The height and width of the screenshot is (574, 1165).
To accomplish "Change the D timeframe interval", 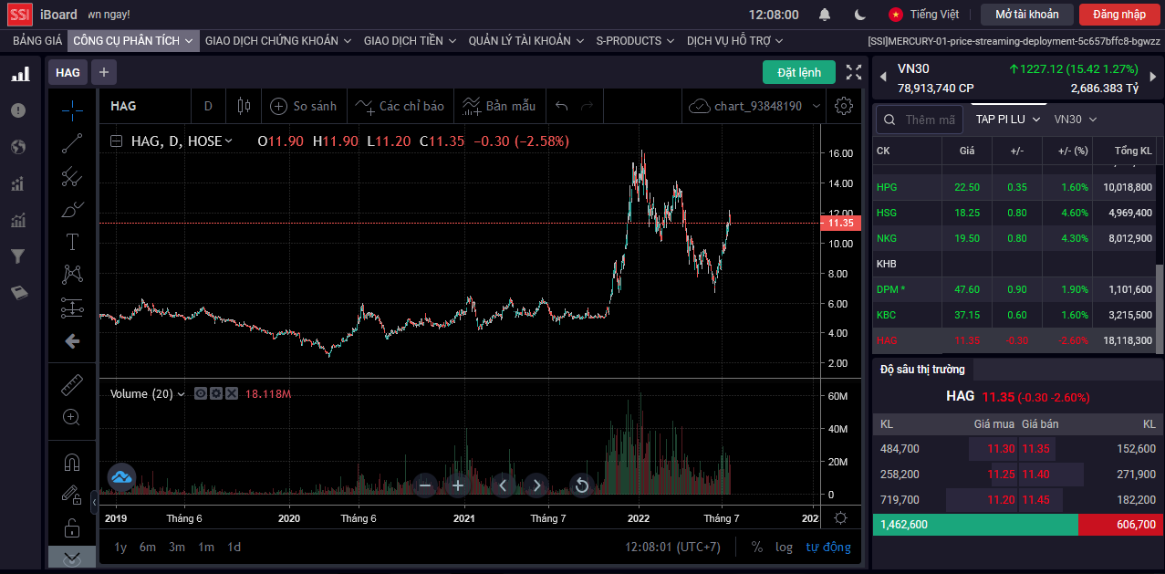I will [x=208, y=106].
